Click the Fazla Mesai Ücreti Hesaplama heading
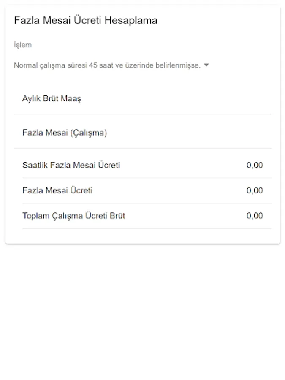Screen dimensions: 285x380 (86, 21)
